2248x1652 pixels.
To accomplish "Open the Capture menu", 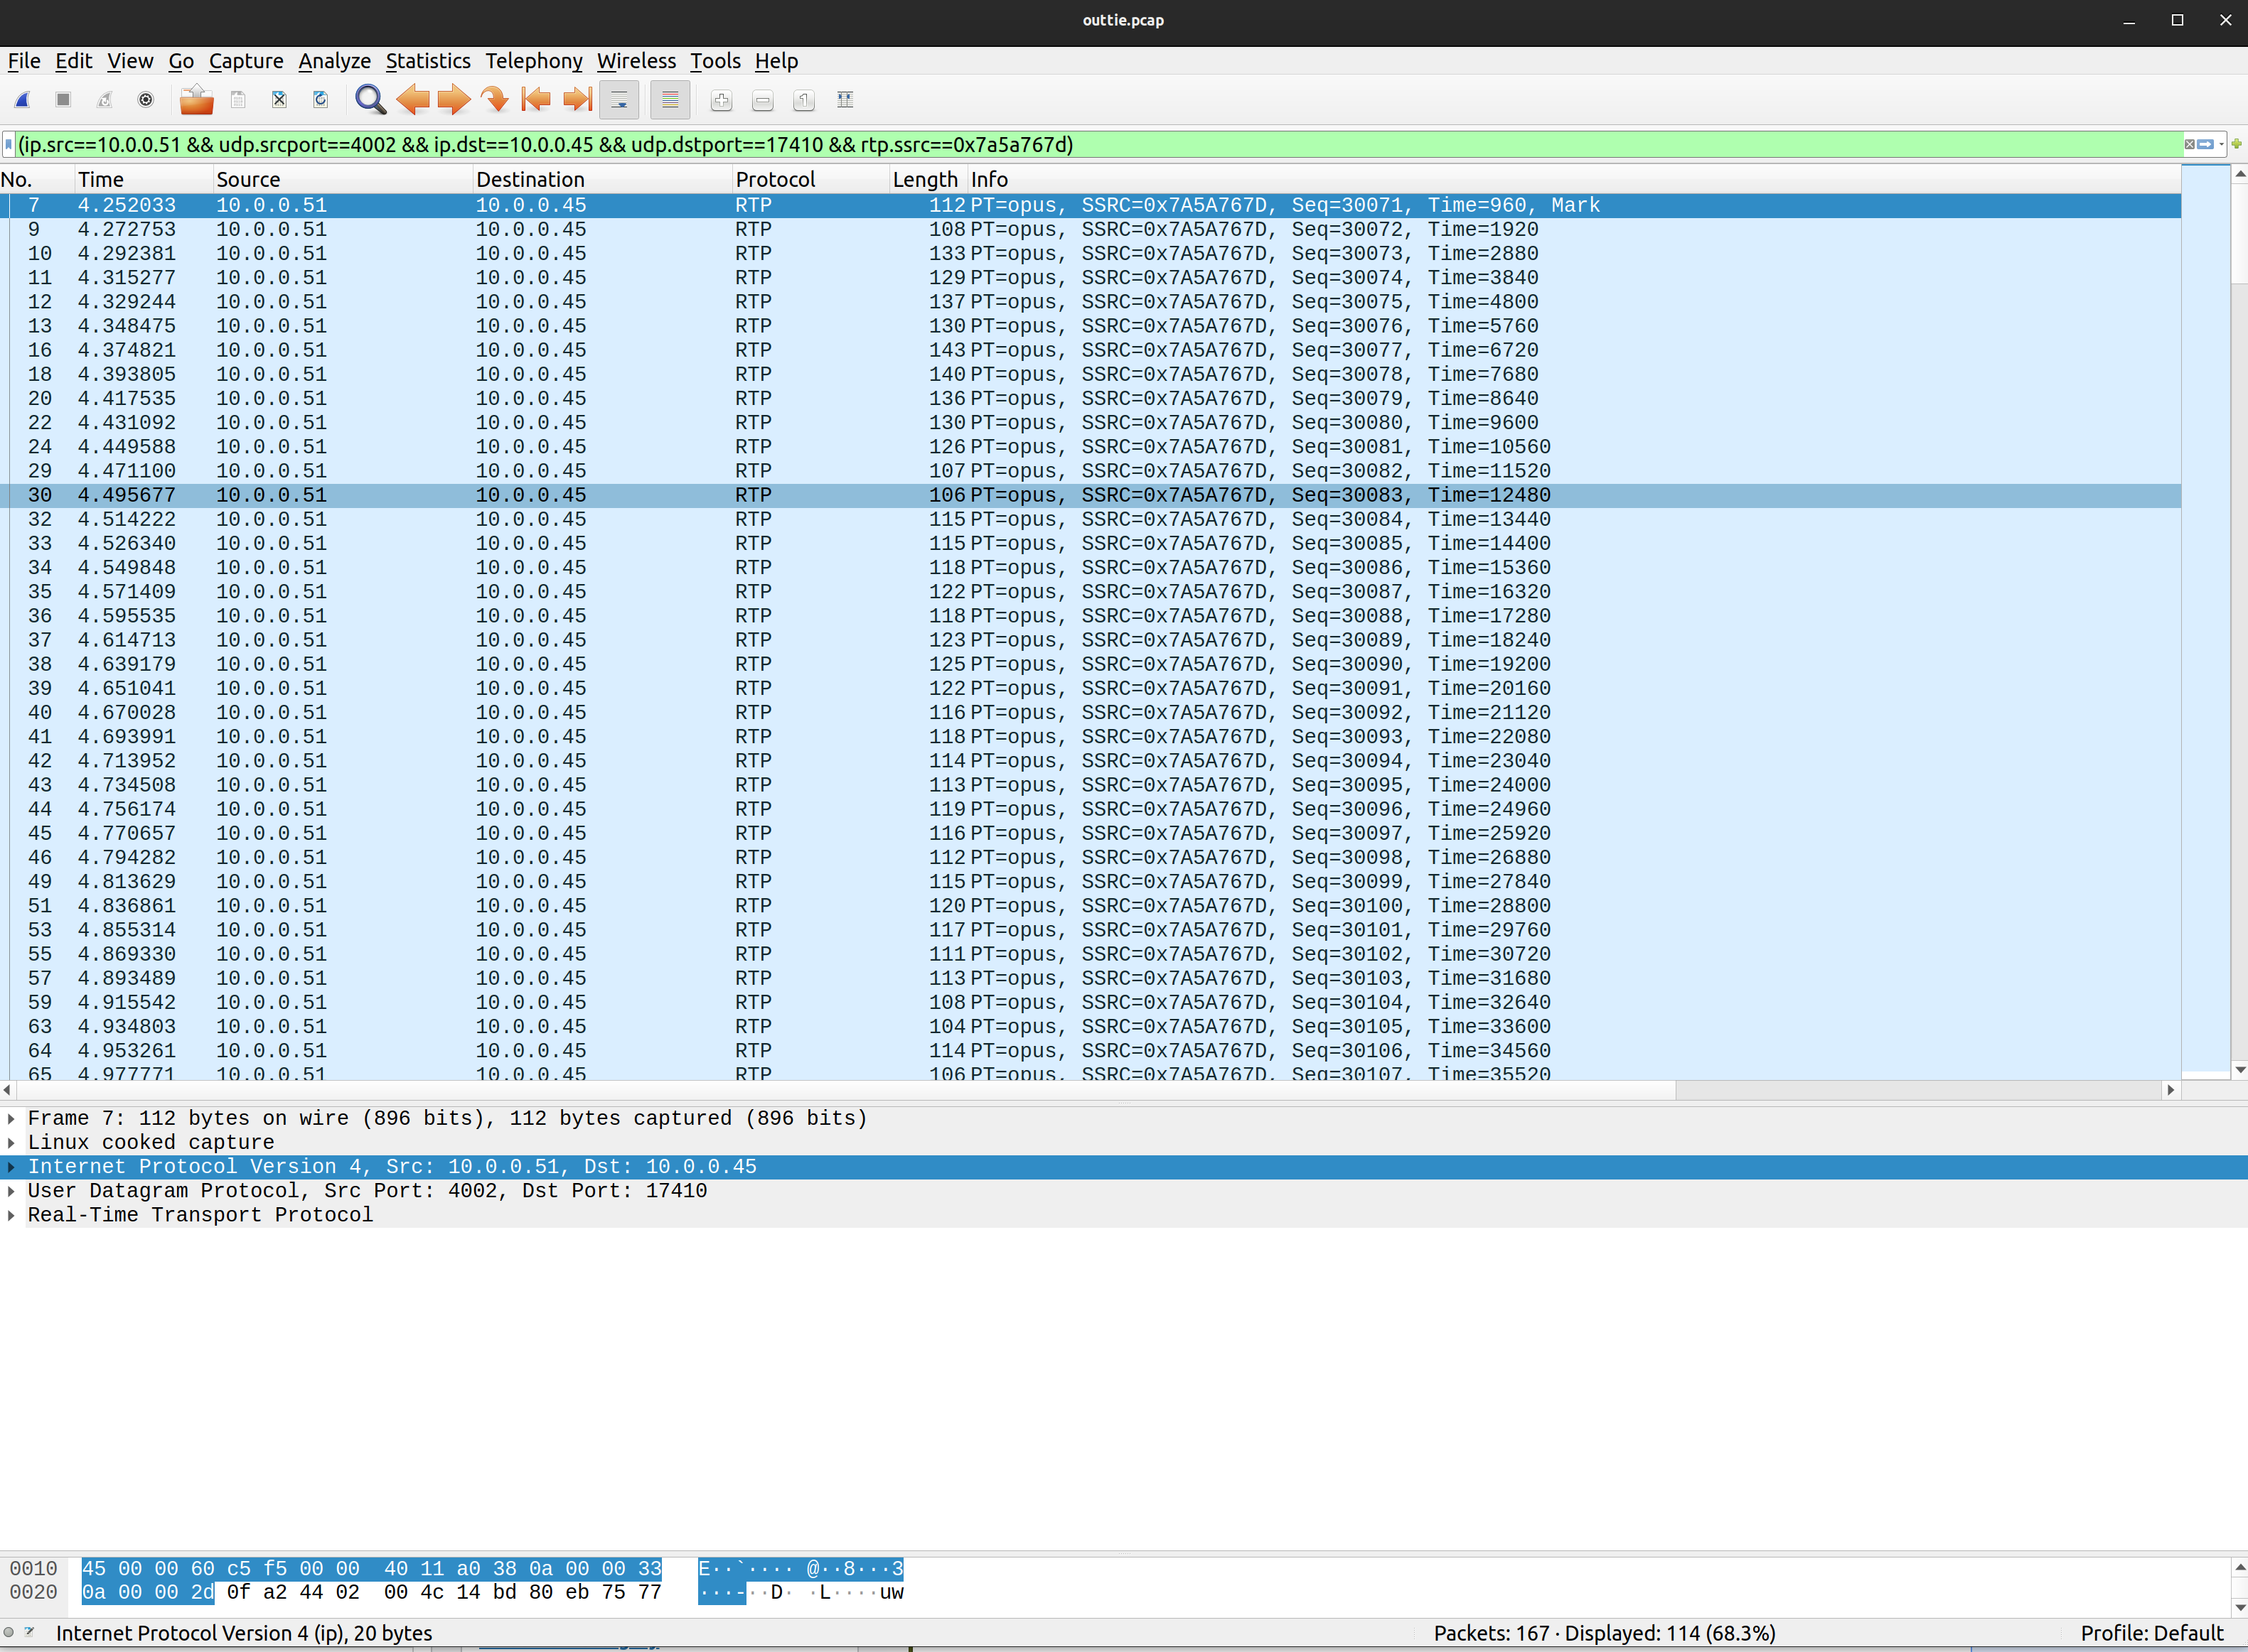I will (x=246, y=61).
